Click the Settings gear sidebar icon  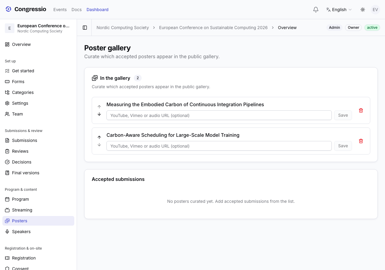[7, 103]
